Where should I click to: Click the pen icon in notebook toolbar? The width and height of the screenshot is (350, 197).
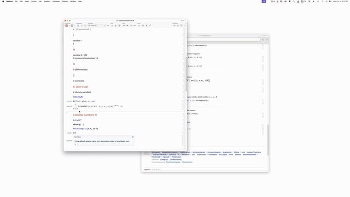(147, 26)
